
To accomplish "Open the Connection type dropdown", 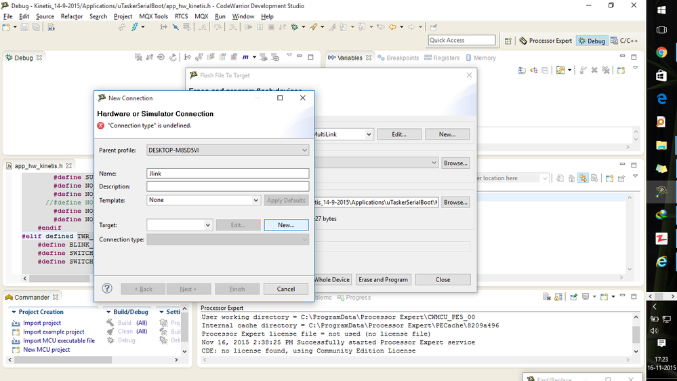I will [x=228, y=239].
